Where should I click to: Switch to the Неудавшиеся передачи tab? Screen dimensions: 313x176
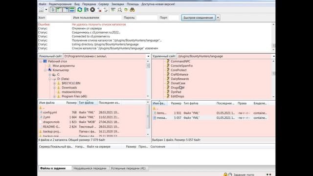click(90, 168)
